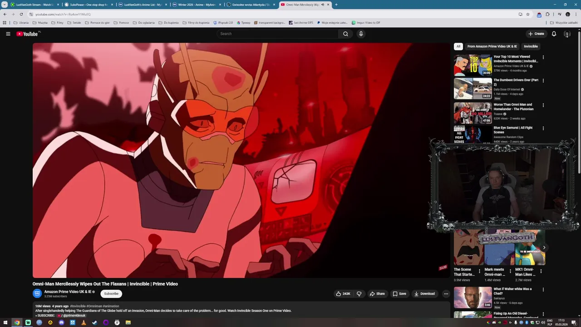Image resolution: width=581 pixels, height=327 pixels.
Task: Select From Amazon Prime Video UK & IE chip
Action: (492, 46)
